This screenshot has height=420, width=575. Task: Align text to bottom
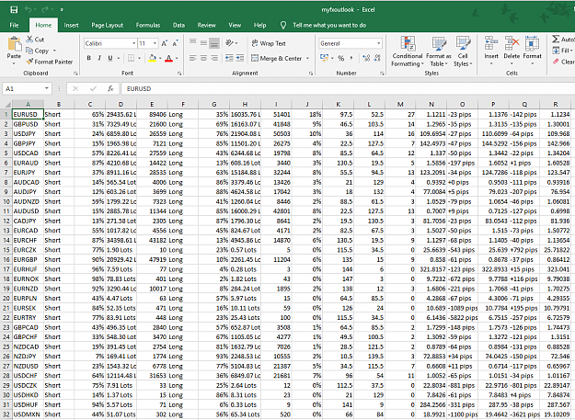point(214,43)
